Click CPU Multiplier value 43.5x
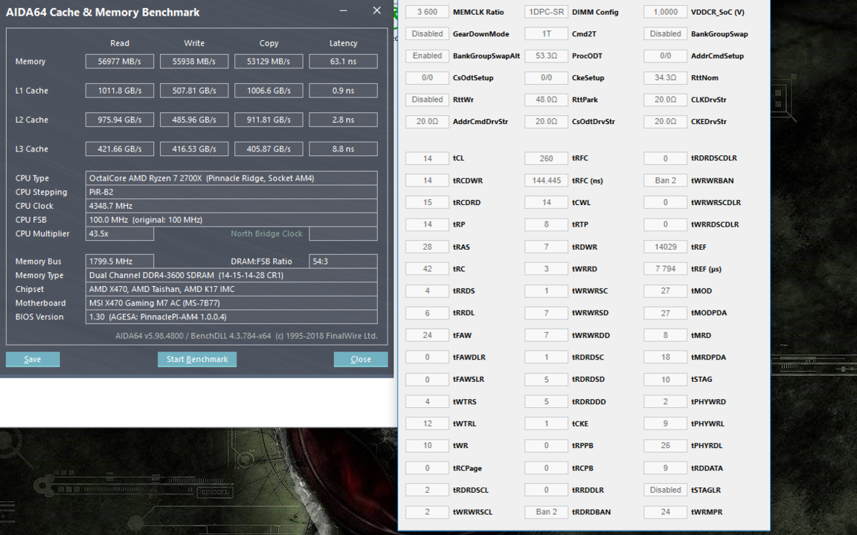The width and height of the screenshot is (857, 535). (120, 233)
